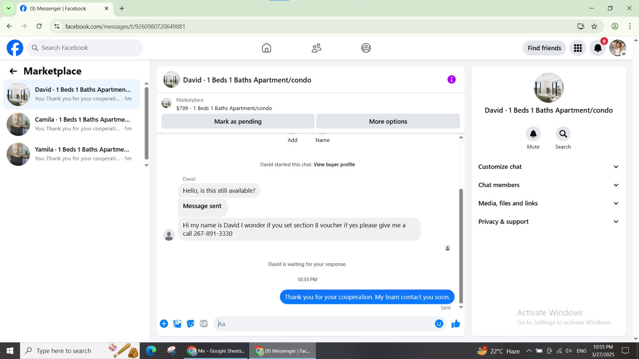Click Mark as pending button
This screenshot has height=359, width=639.
click(x=238, y=121)
